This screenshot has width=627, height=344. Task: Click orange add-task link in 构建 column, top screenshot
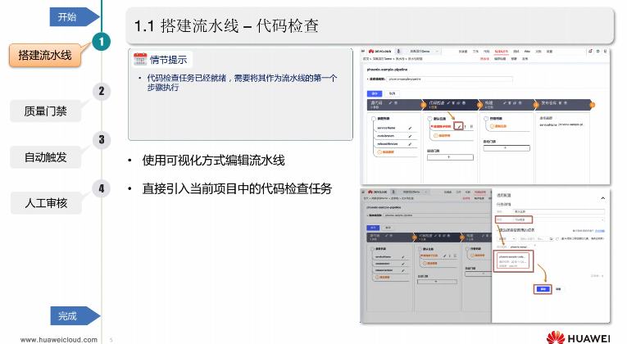(x=498, y=126)
